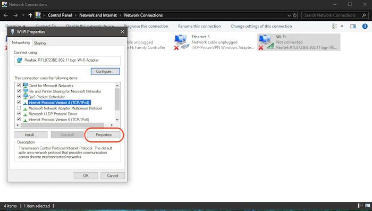This screenshot has height=211, width=372.
Task: Open Properties for the selected protocol
Action: (104, 135)
